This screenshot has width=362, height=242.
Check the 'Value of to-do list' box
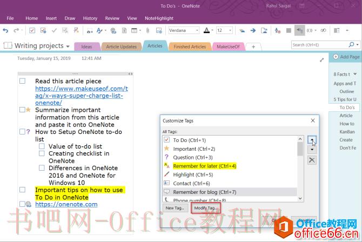coord(42,146)
